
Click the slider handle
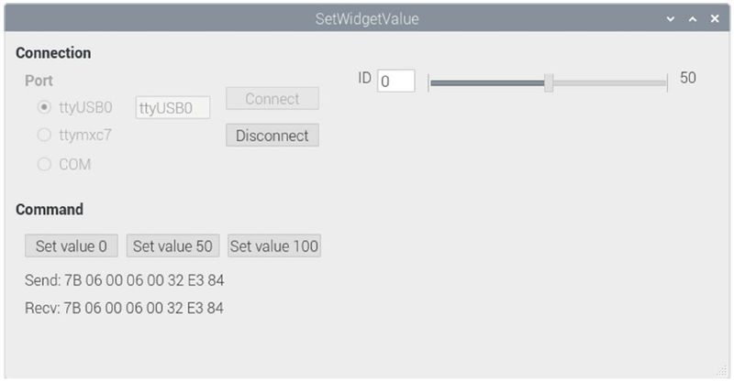549,82
